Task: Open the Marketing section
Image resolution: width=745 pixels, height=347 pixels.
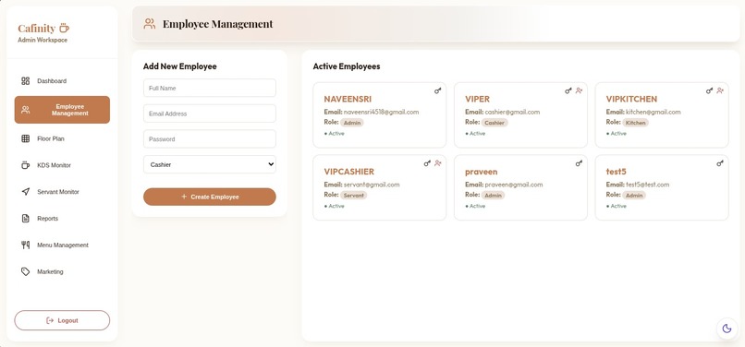Action: [62, 271]
